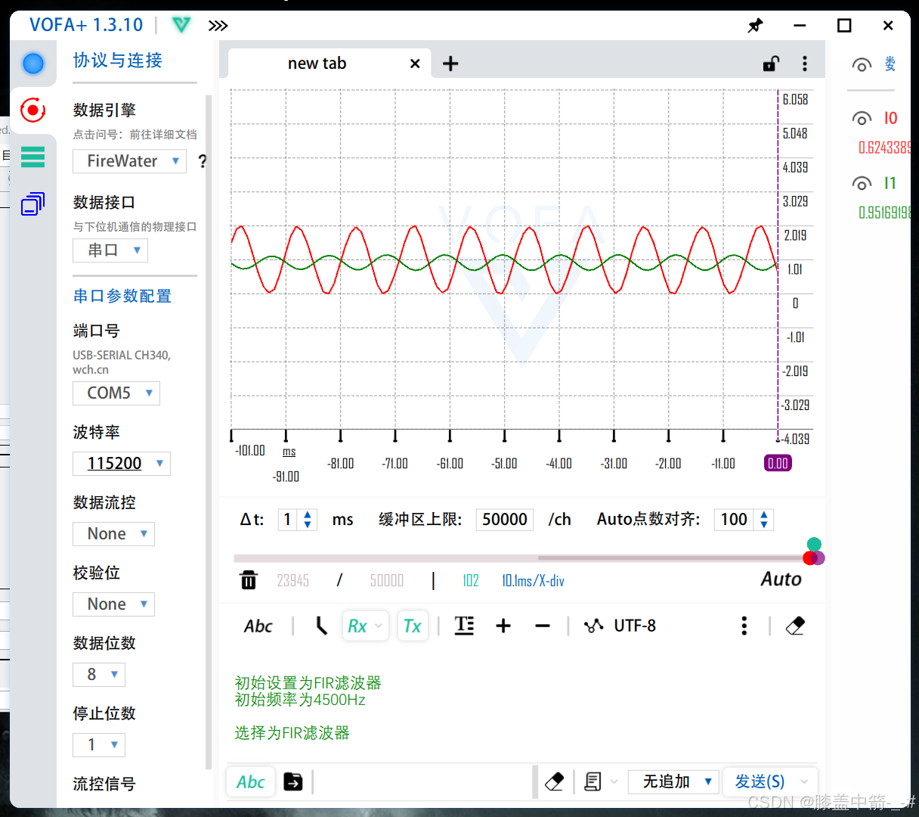This screenshot has width=919, height=817.
Task: Increase font size with plus icon
Action: tap(503, 626)
